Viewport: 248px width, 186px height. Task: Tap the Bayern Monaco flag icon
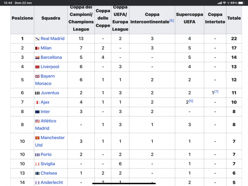coord(37,76)
